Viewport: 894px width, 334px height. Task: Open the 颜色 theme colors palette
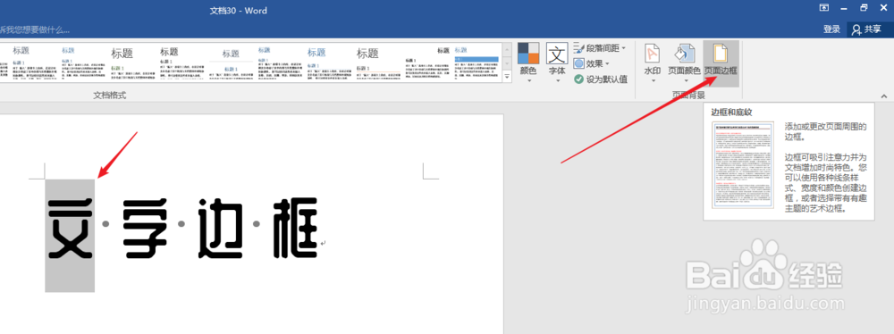tap(528, 63)
